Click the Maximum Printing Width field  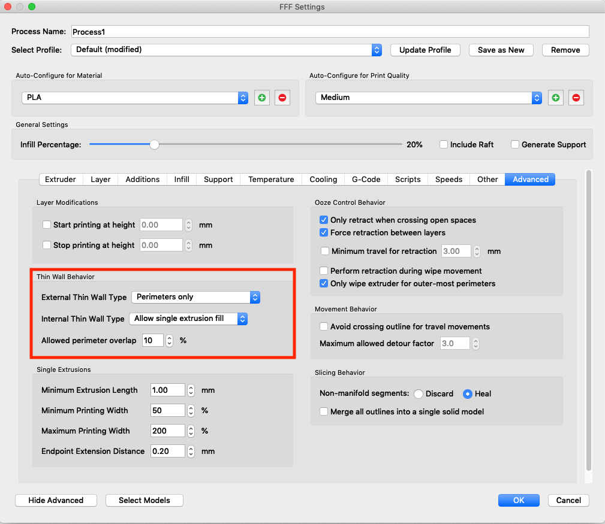point(168,431)
